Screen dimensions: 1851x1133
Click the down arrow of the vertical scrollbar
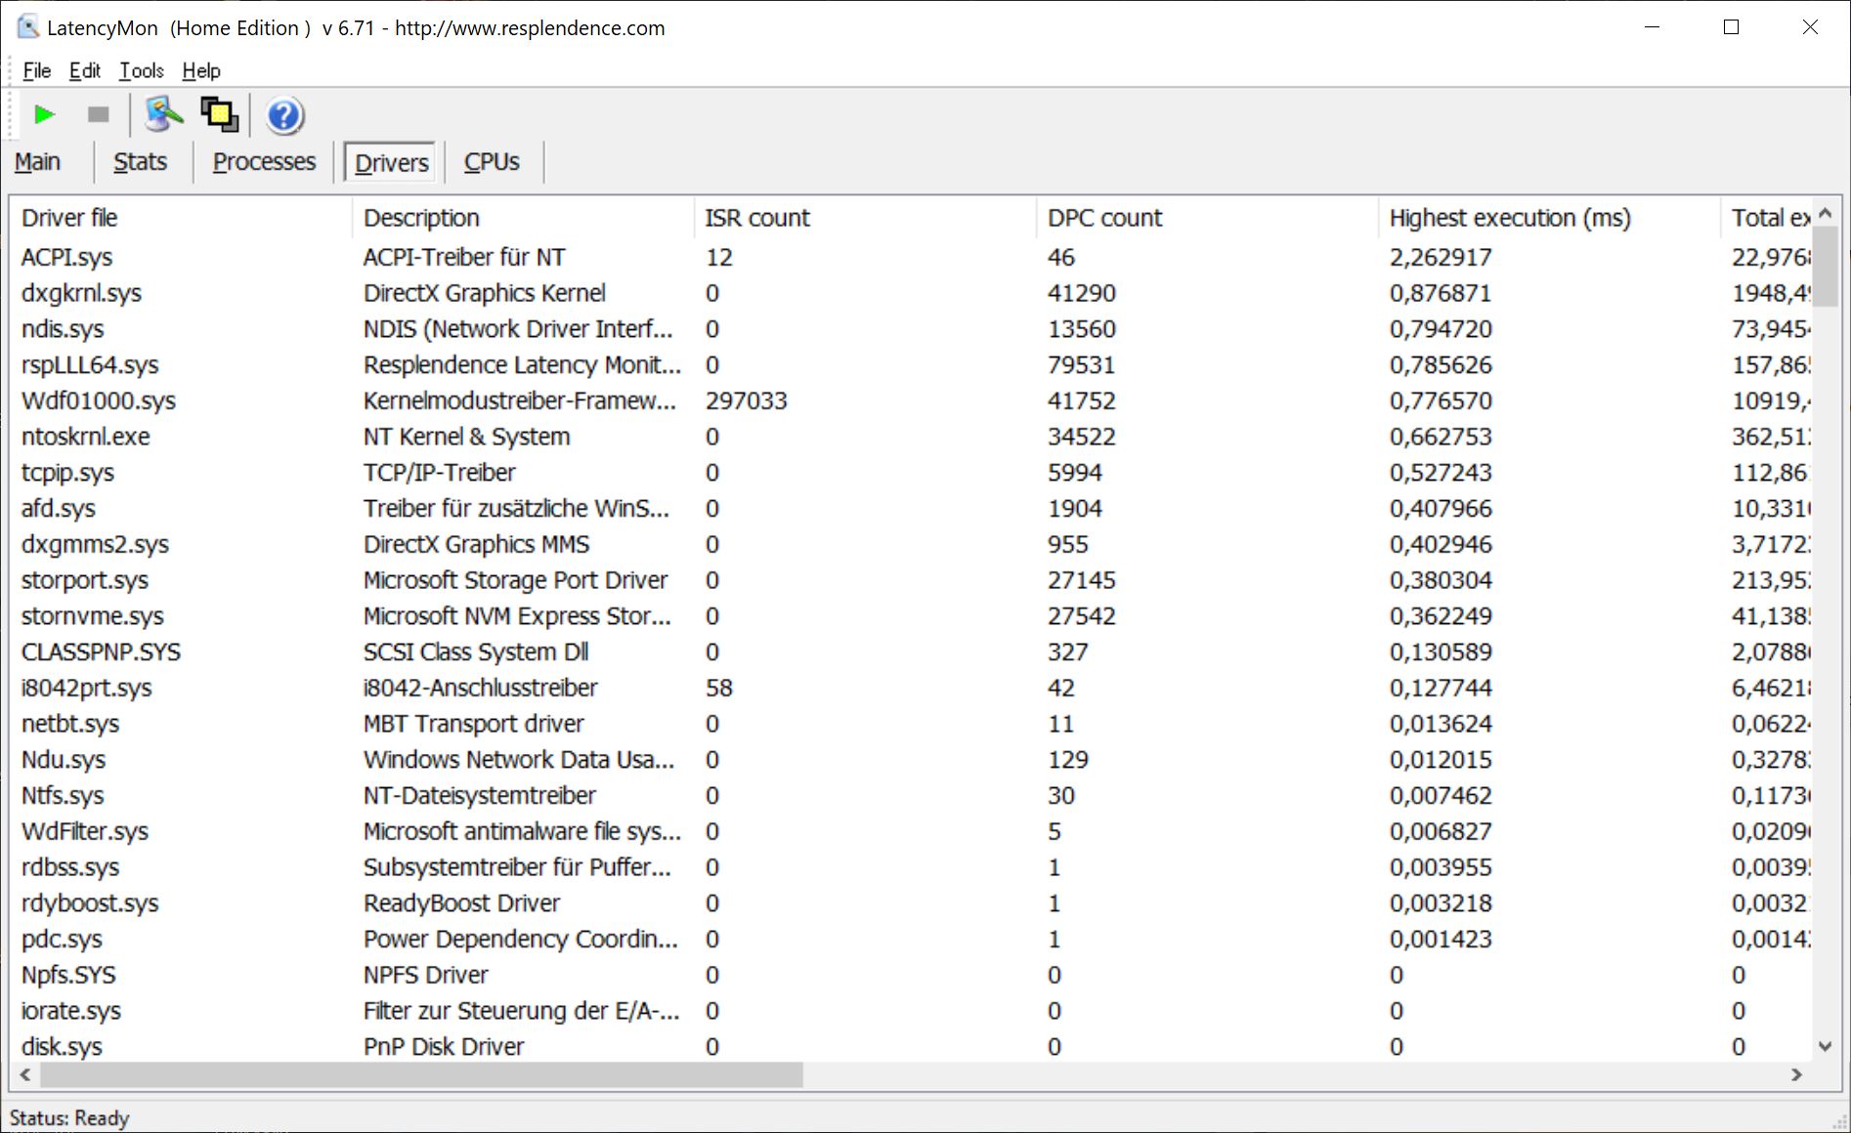[x=1825, y=1046]
